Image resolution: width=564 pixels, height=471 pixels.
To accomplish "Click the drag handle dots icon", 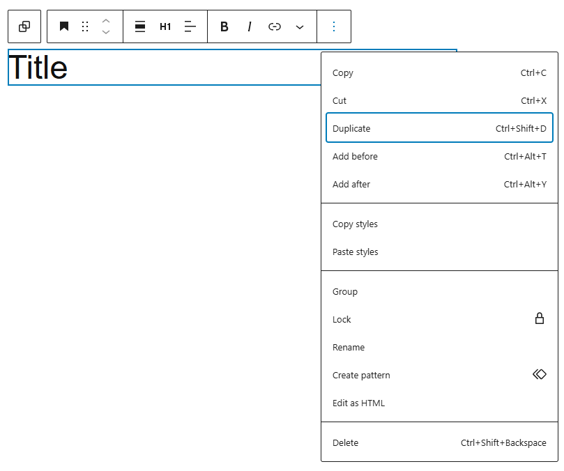I will click(x=85, y=26).
